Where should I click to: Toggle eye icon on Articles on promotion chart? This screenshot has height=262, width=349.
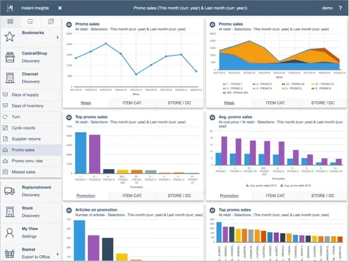[x=69, y=210]
